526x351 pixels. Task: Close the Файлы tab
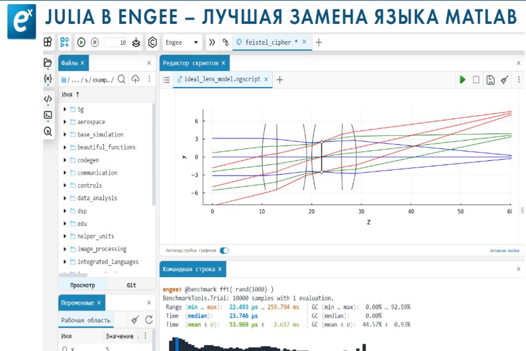82,63
